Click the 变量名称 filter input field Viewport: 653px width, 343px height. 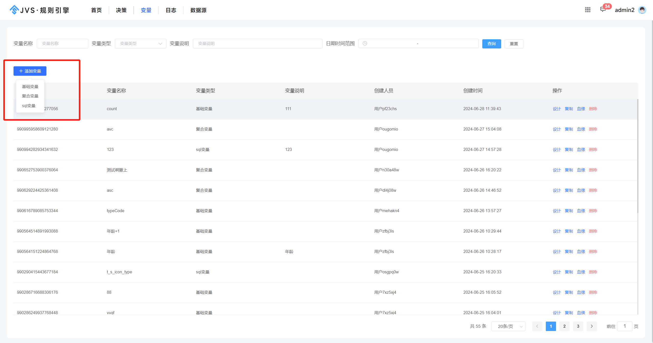tap(62, 44)
